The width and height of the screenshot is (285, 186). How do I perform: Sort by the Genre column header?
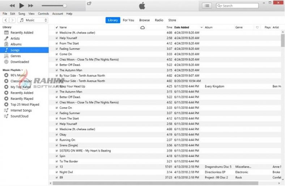[x=239, y=27]
